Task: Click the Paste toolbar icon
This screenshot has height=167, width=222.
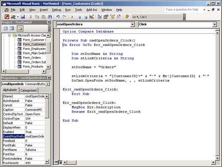Action: [44, 17]
